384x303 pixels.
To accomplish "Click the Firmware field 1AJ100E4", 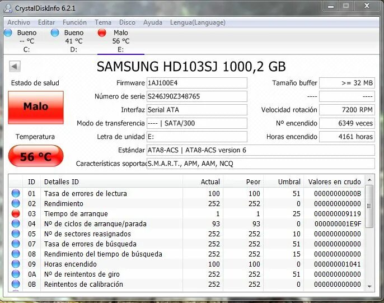I will click(x=197, y=83).
